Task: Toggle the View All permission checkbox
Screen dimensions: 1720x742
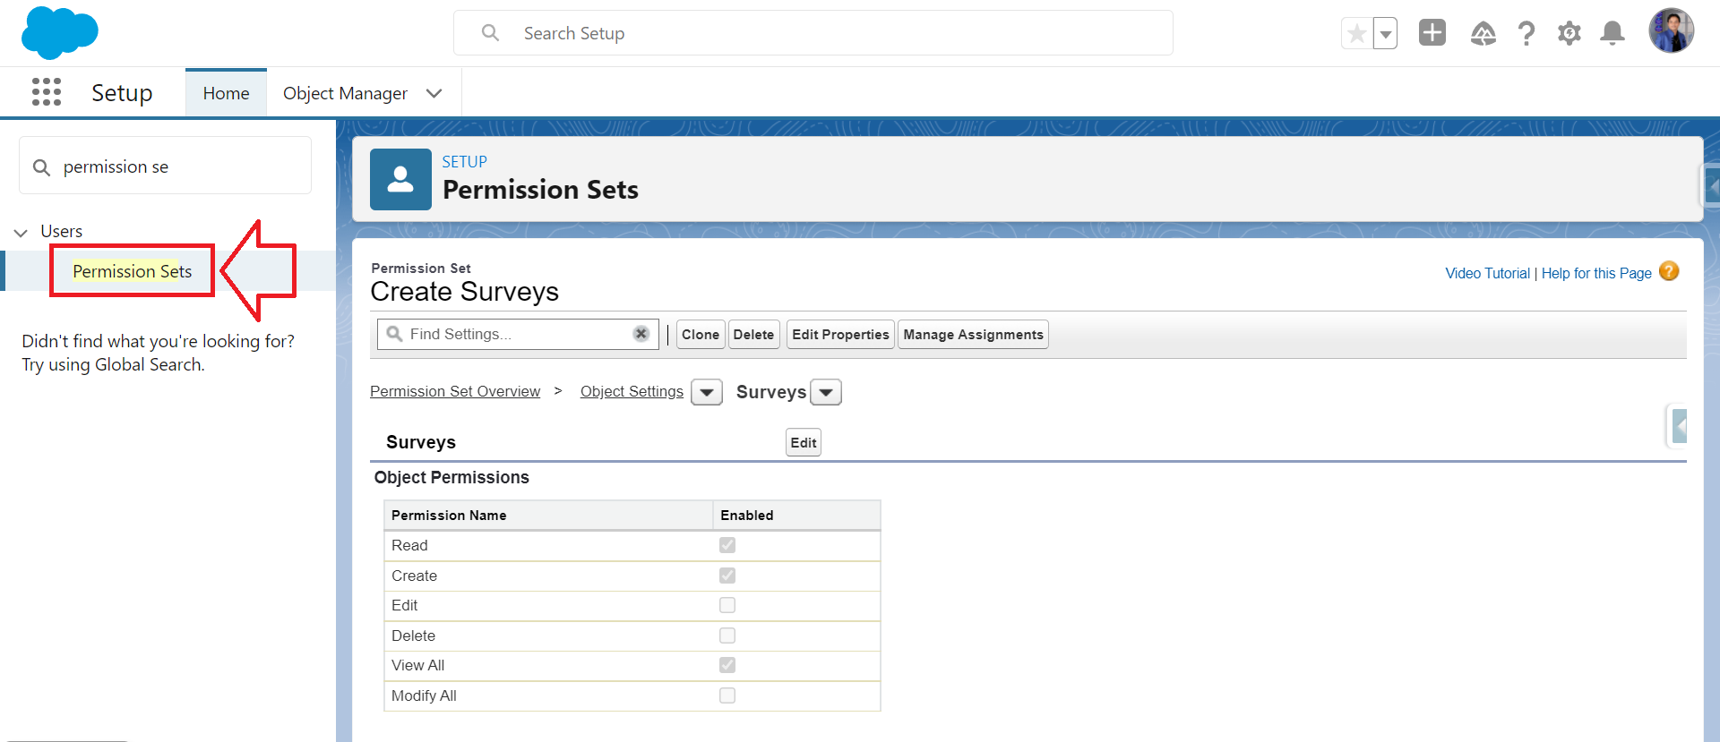Action: pyautogui.click(x=727, y=665)
